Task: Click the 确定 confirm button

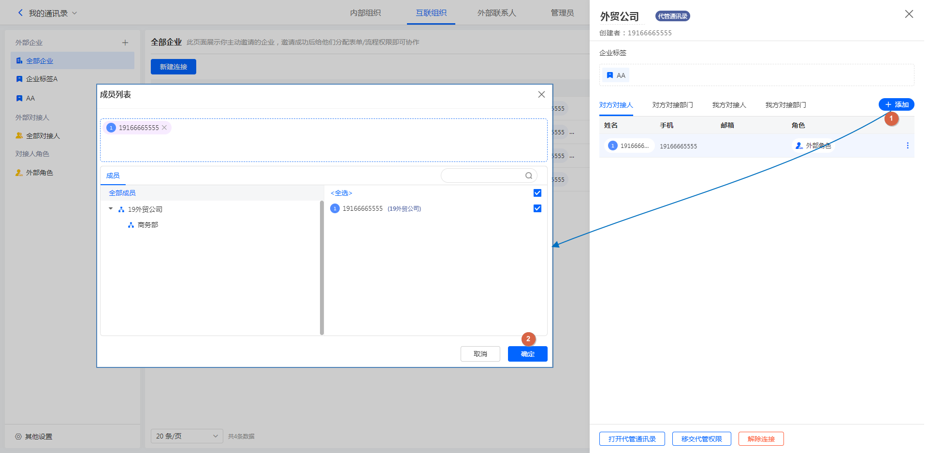Action: tap(527, 354)
